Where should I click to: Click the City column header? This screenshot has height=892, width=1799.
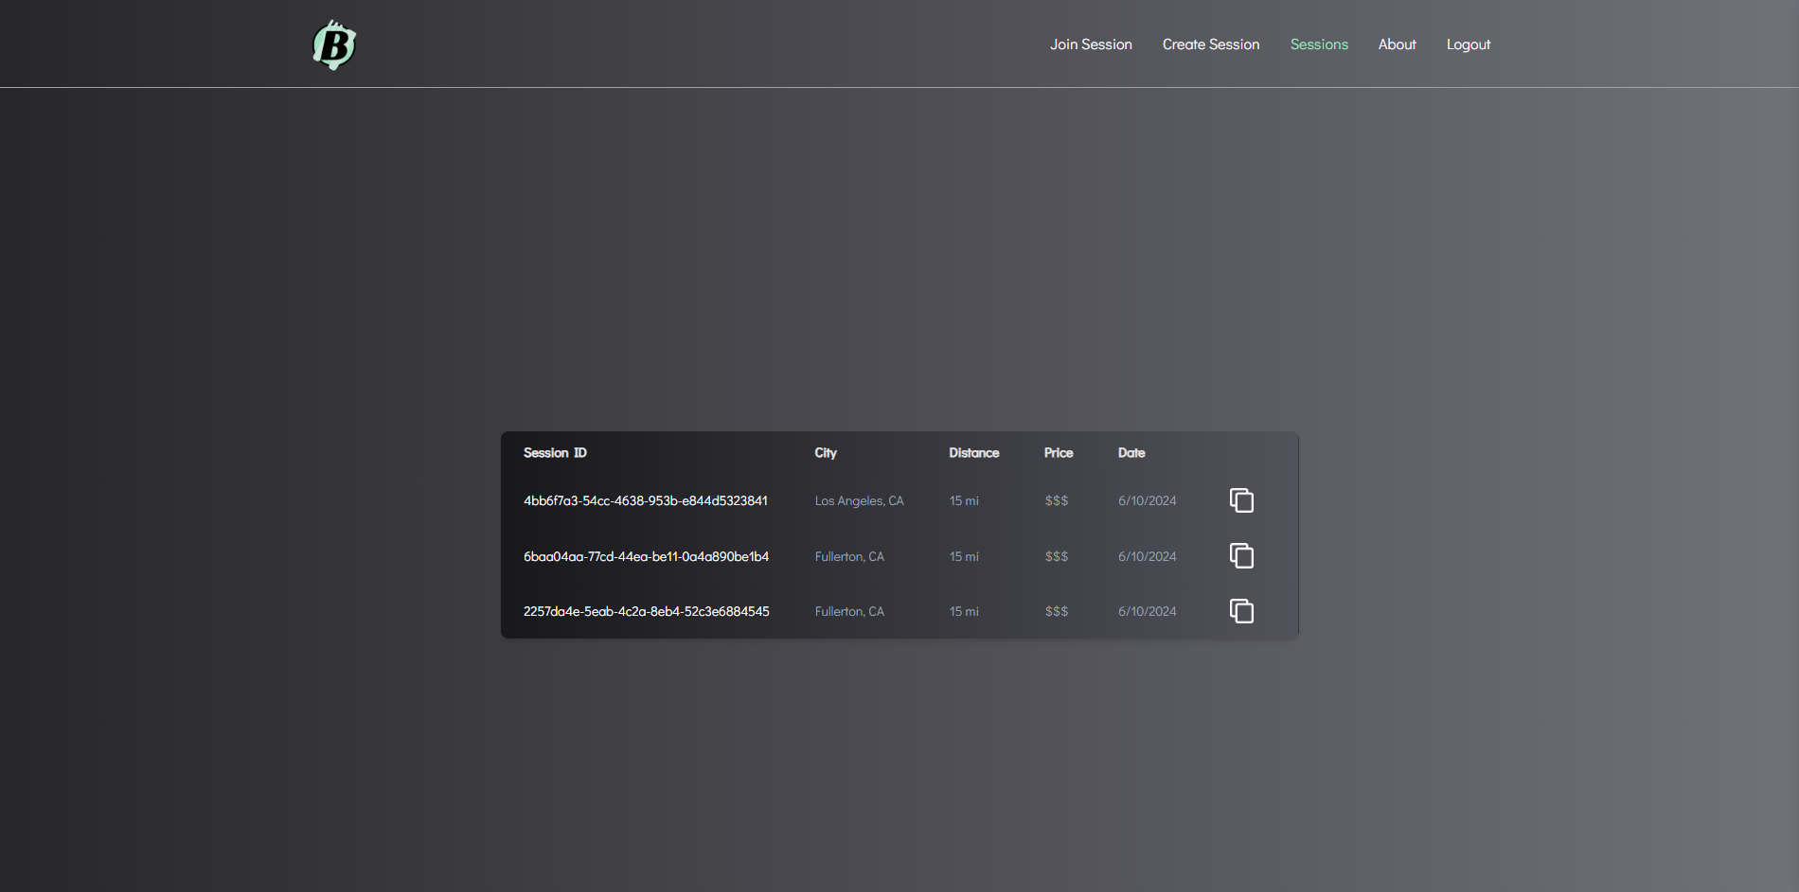point(826,453)
